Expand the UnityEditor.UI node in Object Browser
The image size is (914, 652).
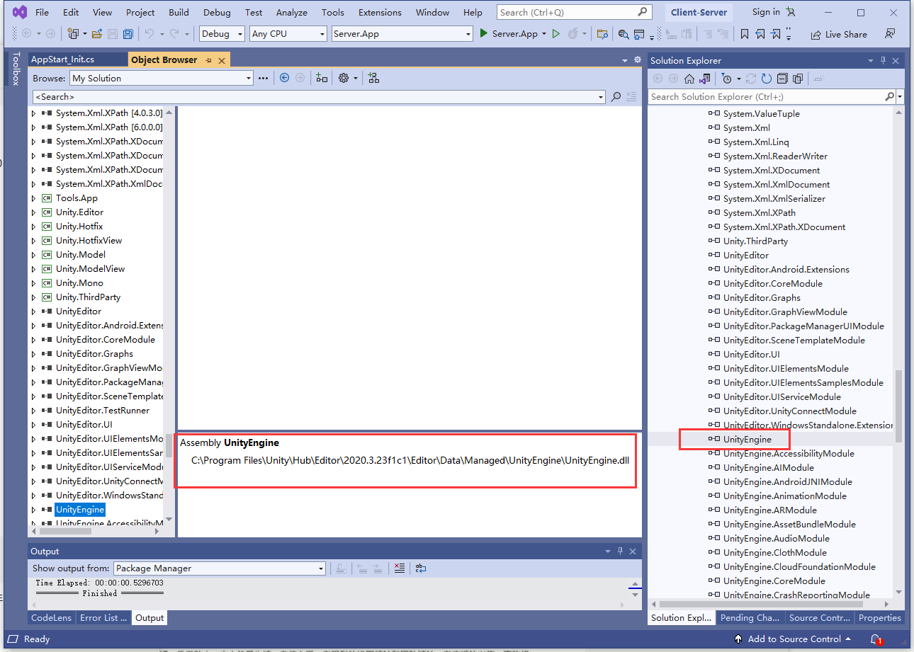click(x=33, y=425)
